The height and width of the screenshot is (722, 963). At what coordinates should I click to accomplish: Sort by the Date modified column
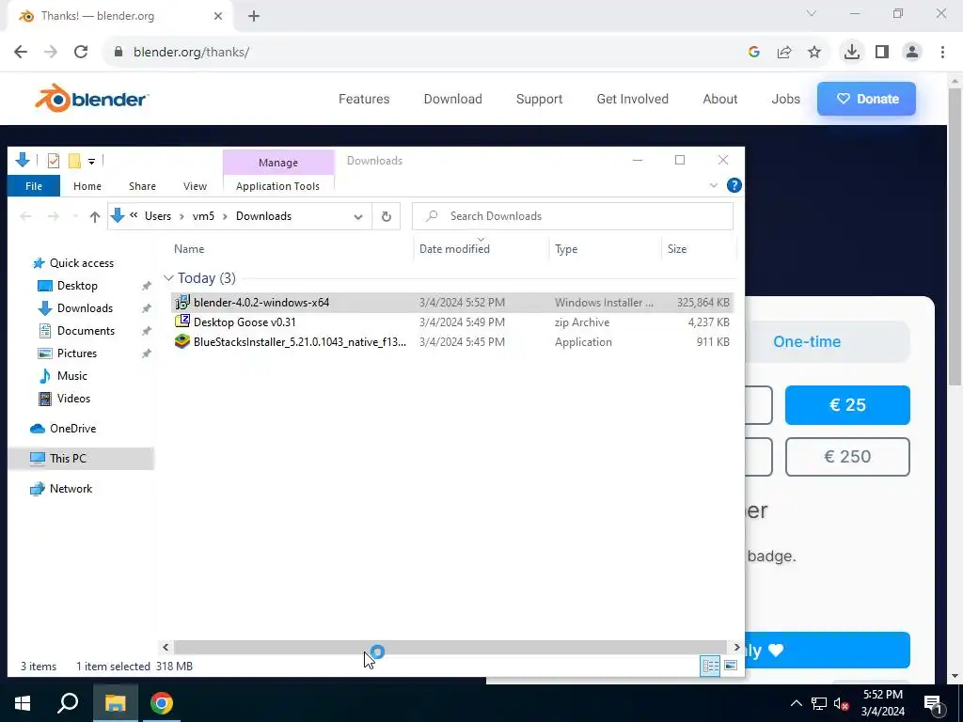[454, 248]
